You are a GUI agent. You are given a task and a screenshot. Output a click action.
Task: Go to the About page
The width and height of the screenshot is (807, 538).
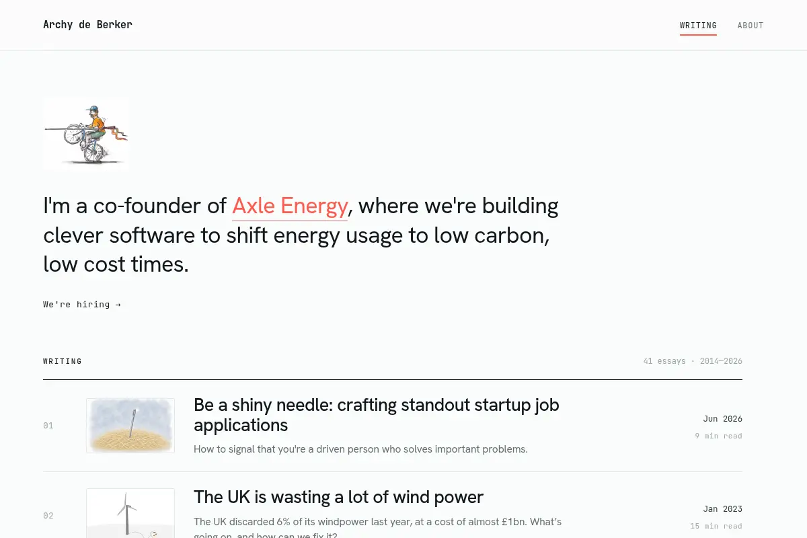pos(751,26)
